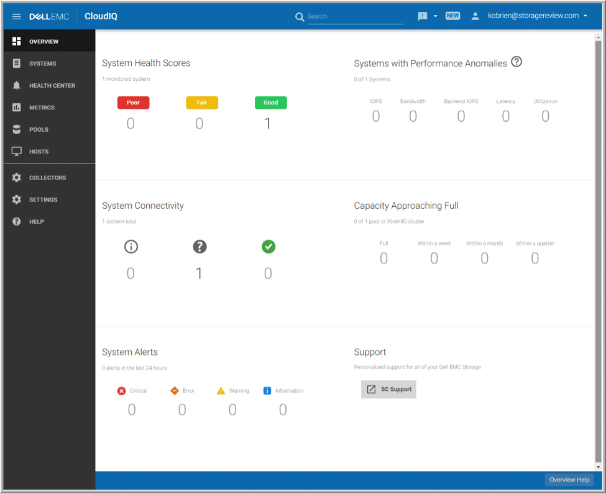Click the Critical alert red icon
This screenshot has height=494, width=606.
click(x=121, y=391)
